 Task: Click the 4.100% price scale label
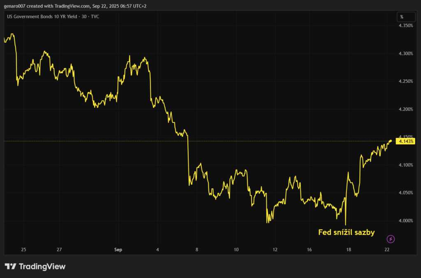click(x=405, y=165)
